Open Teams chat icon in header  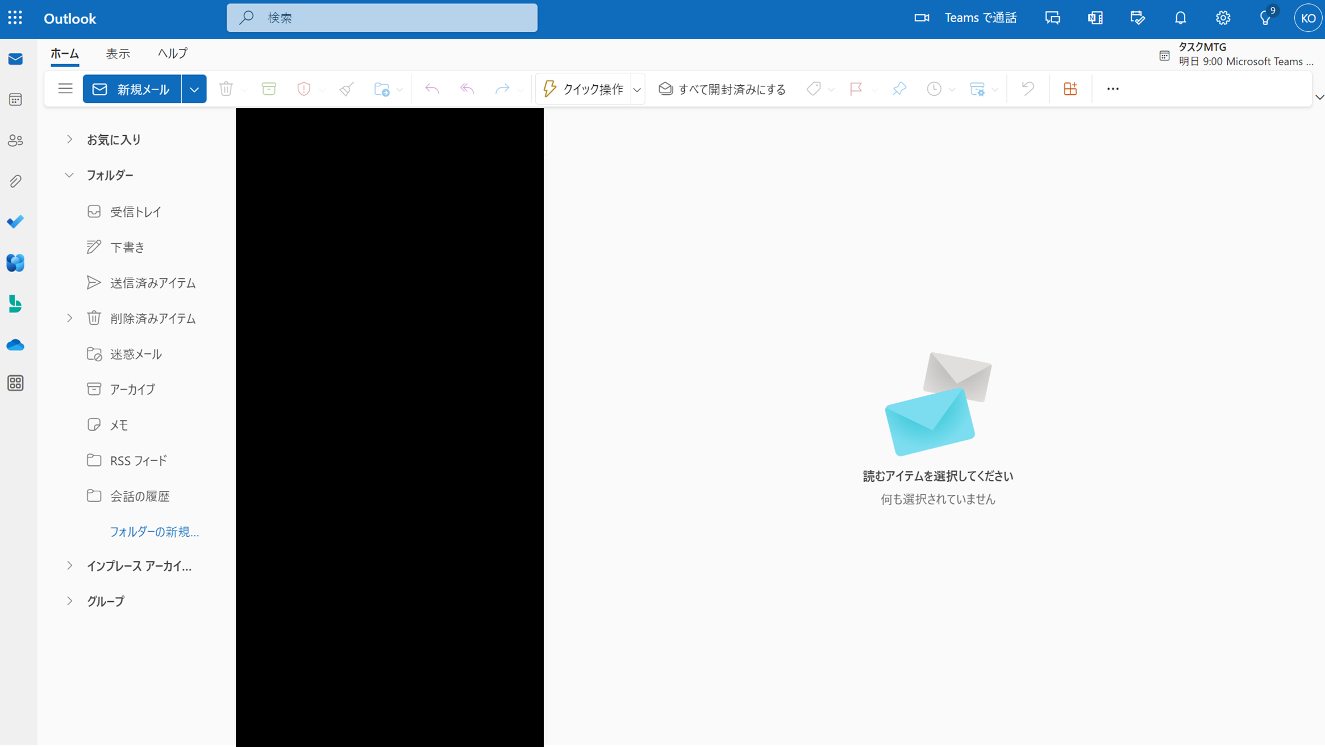click(x=1053, y=18)
